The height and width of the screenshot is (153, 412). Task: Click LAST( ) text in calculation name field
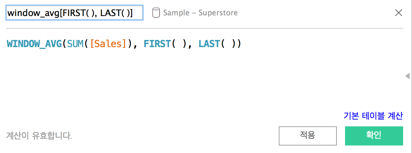pos(114,13)
